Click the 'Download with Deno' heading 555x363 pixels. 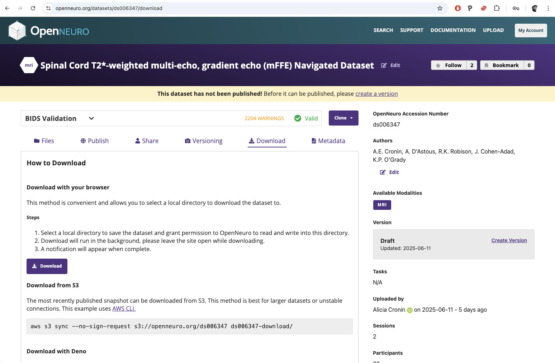(56, 351)
